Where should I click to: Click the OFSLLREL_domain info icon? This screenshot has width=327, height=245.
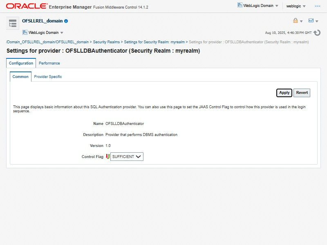click(x=66, y=21)
